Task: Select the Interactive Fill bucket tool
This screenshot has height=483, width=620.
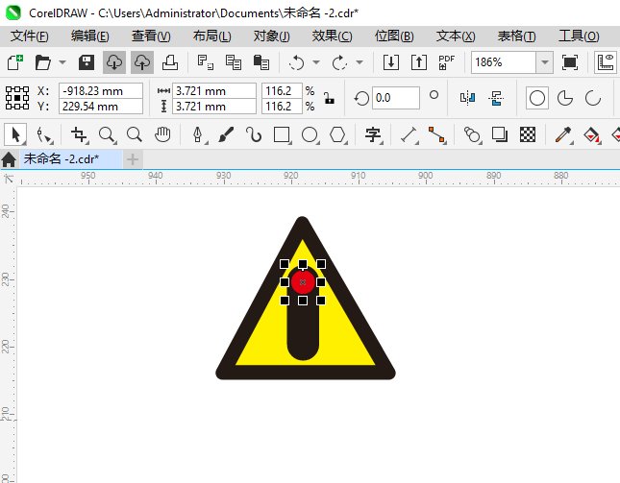Action: tap(591, 134)
